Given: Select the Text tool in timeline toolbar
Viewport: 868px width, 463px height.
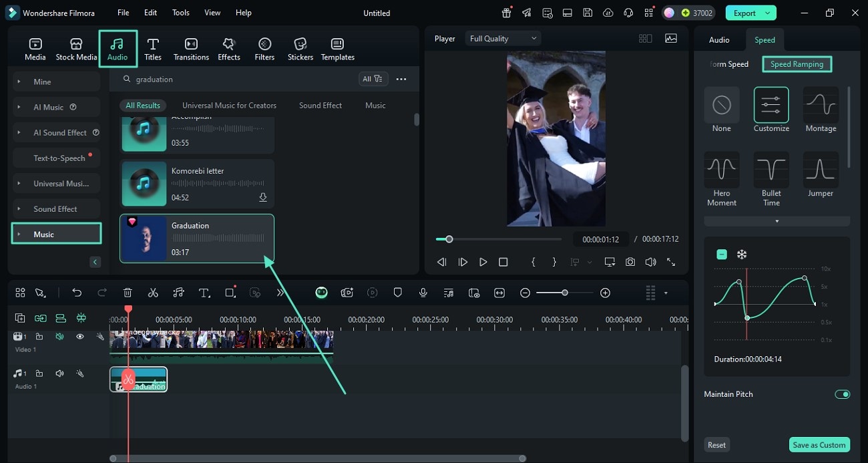Looking at the screenshot, I should click(x=204, y=293).
